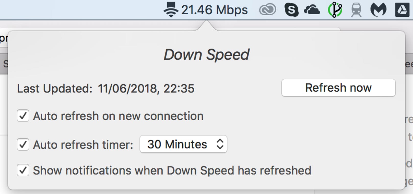The image size is (413, 194).
Task: Open the Creative Cloud menu bar icon
Action: click(267, 10)
